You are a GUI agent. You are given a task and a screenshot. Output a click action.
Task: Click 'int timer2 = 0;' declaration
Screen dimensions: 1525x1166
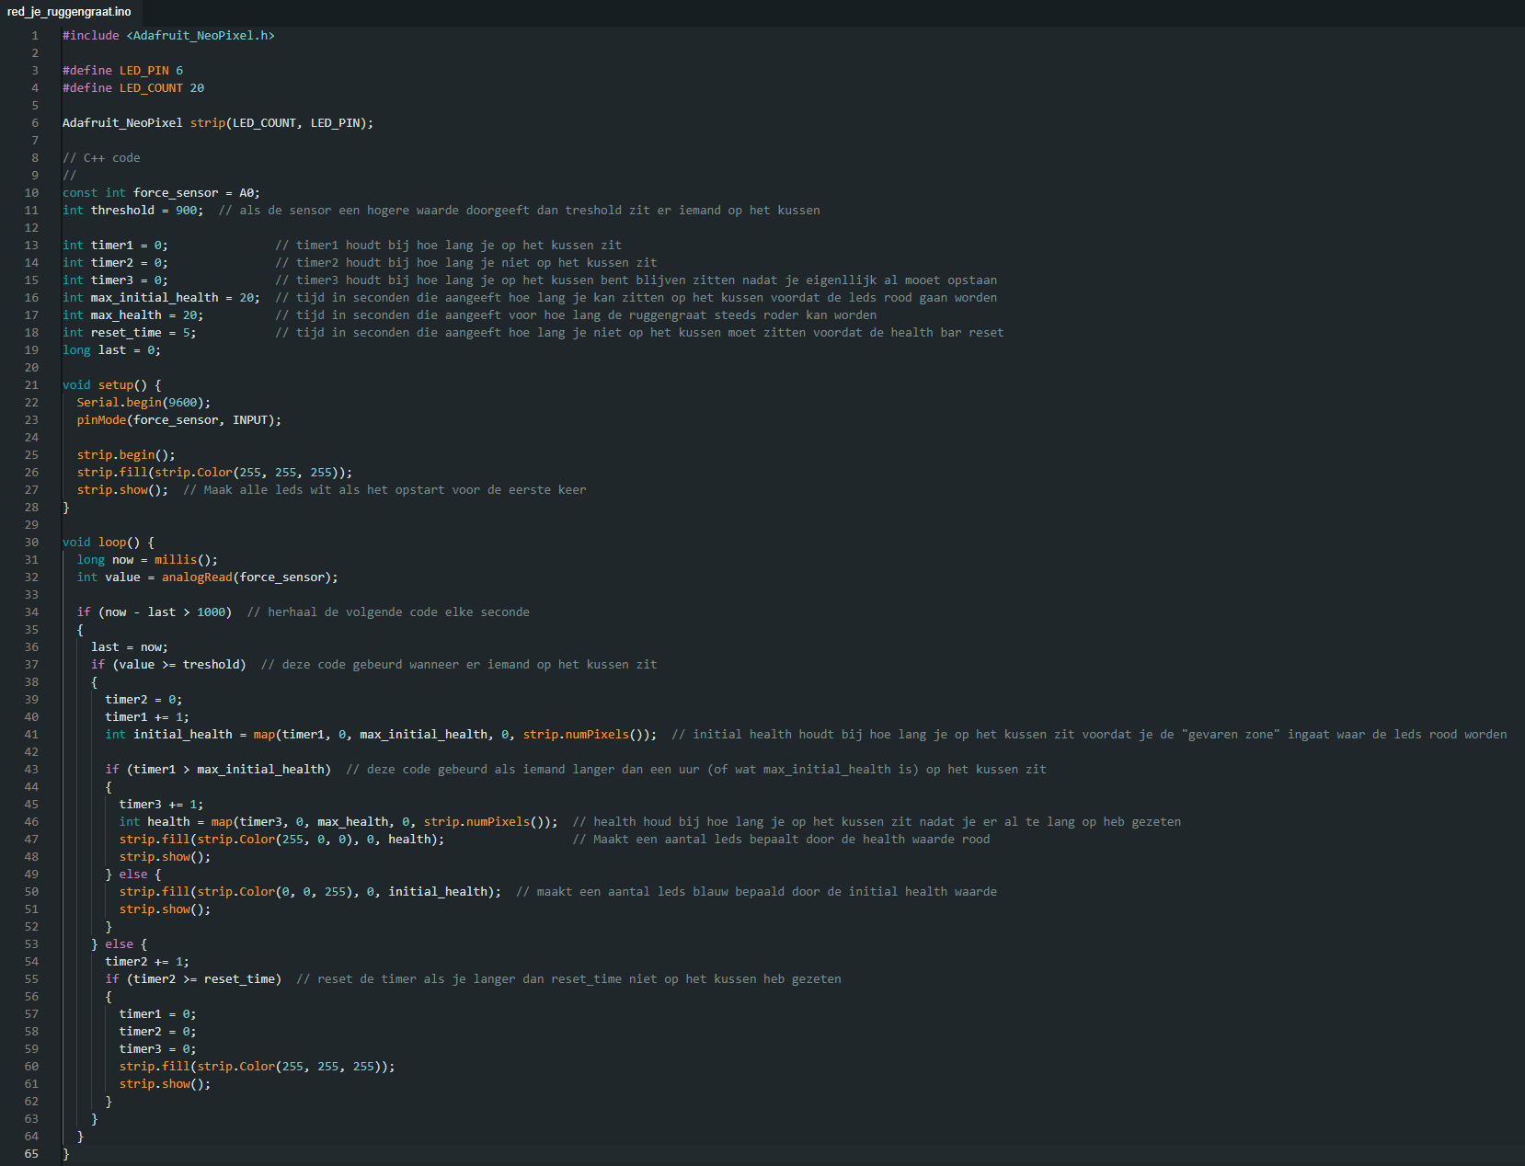point(115,263)
